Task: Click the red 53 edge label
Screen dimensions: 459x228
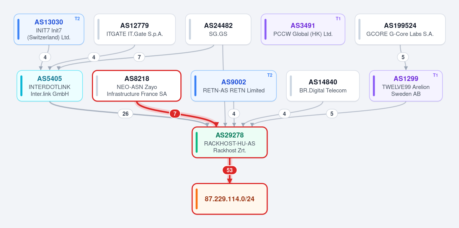Action: 230,170
